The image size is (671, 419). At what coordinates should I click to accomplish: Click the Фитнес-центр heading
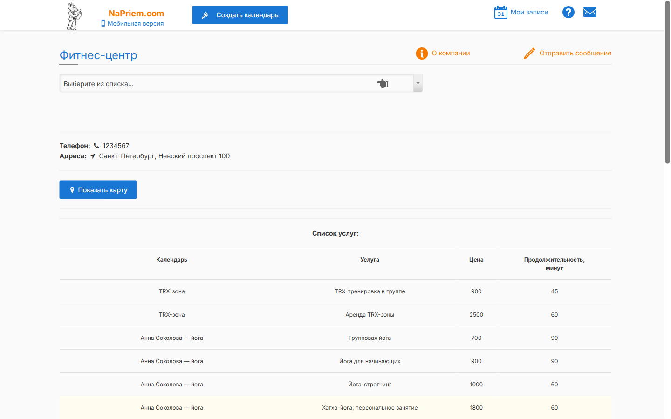coord(98,55)
